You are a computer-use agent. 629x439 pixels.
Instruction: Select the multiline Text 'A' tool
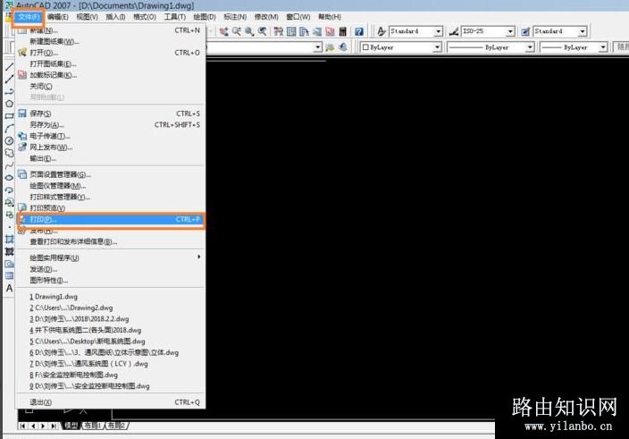9,288
